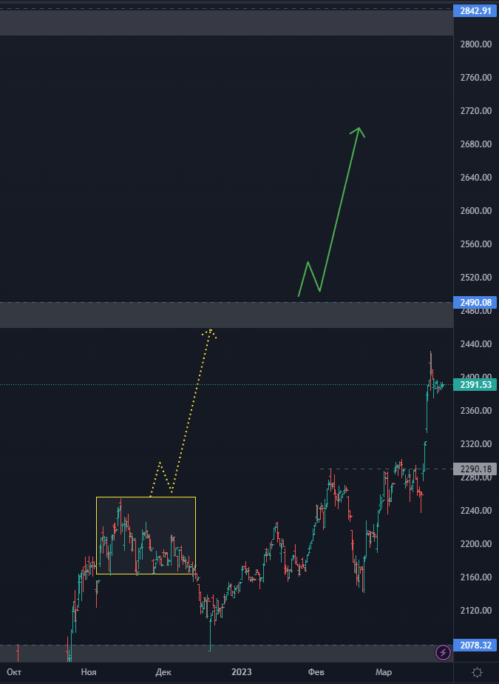Click the 2160.00 price axis tick

(476, 577)
